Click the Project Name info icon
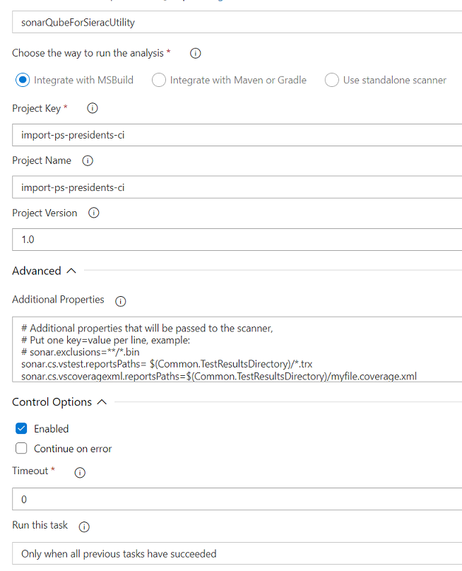Image resolution: width=462 pixels, height=571 pixels. coord(88,160)
